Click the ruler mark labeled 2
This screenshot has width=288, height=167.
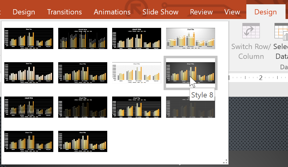[261, 78]
